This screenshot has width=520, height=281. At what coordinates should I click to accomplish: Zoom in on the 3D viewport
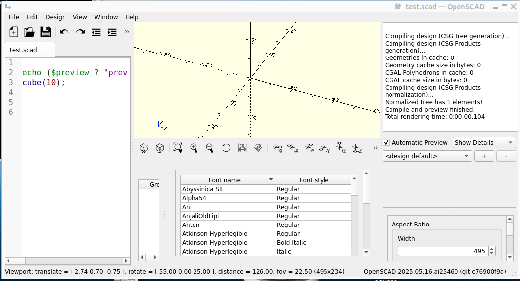point(194,148)
